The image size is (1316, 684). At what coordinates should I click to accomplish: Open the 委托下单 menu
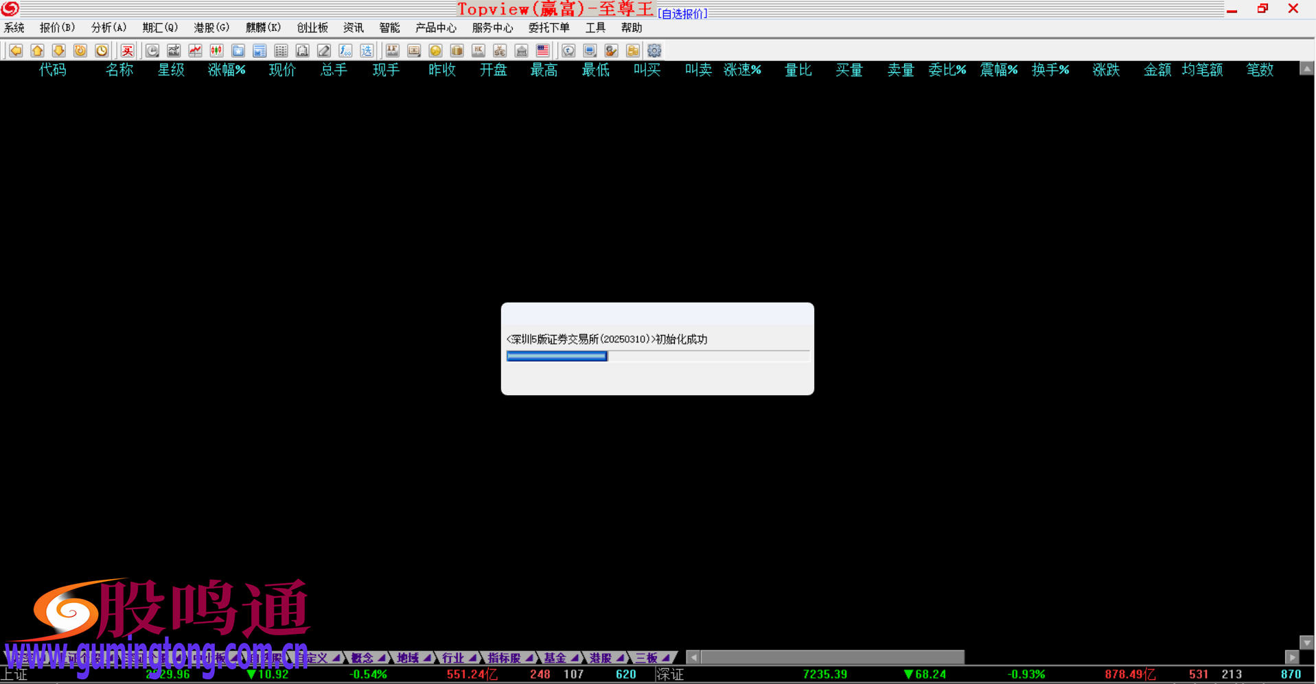[549, 27]
